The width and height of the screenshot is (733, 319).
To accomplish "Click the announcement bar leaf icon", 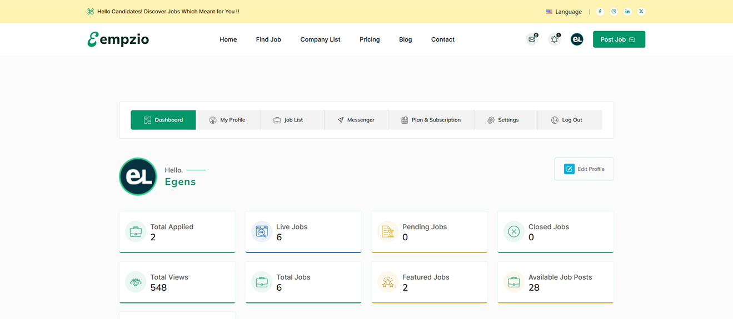I will tap(91, 12).
